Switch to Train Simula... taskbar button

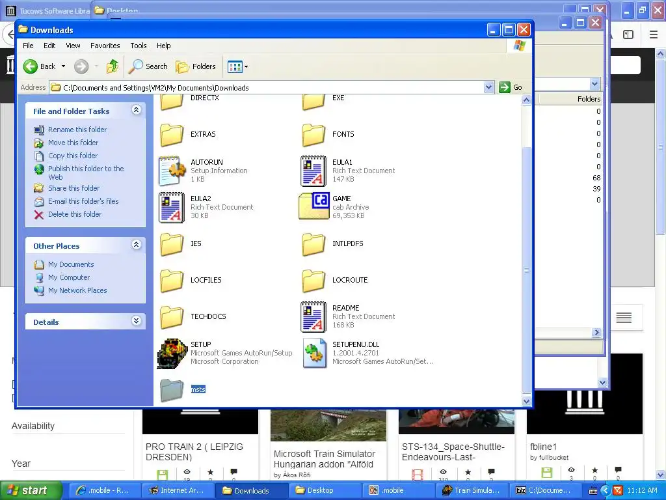[x=472, y=491]
